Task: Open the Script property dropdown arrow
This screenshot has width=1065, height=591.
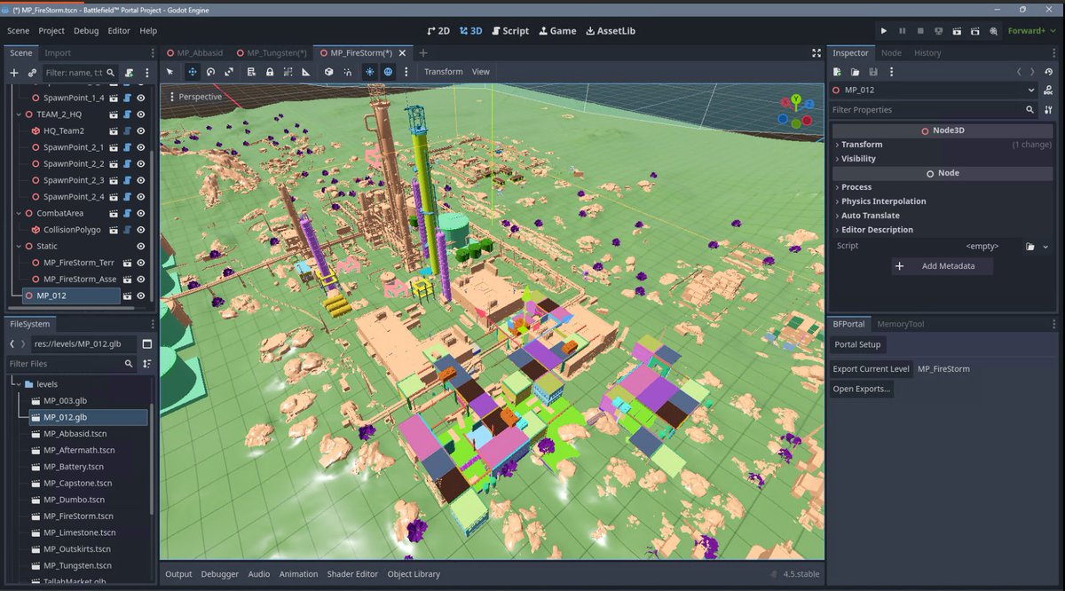Action: click(x=1045, y=247)
